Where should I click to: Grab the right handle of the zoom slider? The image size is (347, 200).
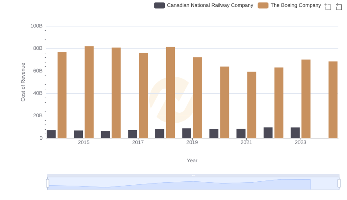point(339,184)
